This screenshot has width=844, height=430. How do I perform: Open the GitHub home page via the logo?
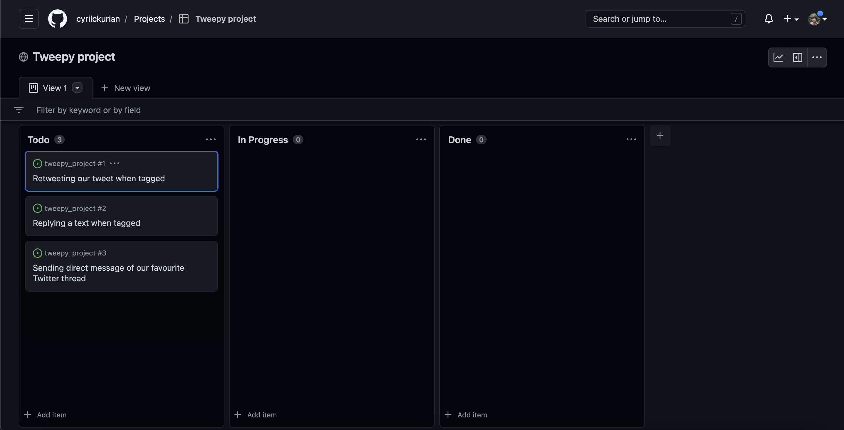coord(58,19)
